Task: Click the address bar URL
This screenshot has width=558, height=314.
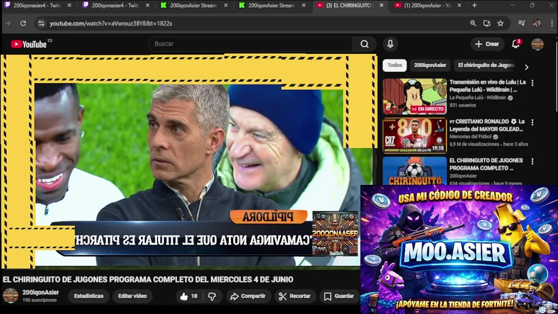Action: click(x=111, y=24)
